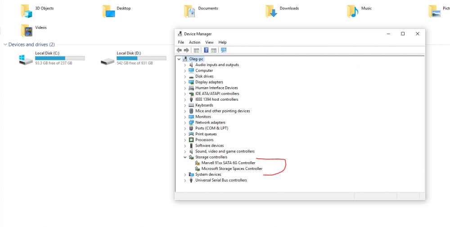Click the Universal Serial Bus controllers label

pos(221,180)
